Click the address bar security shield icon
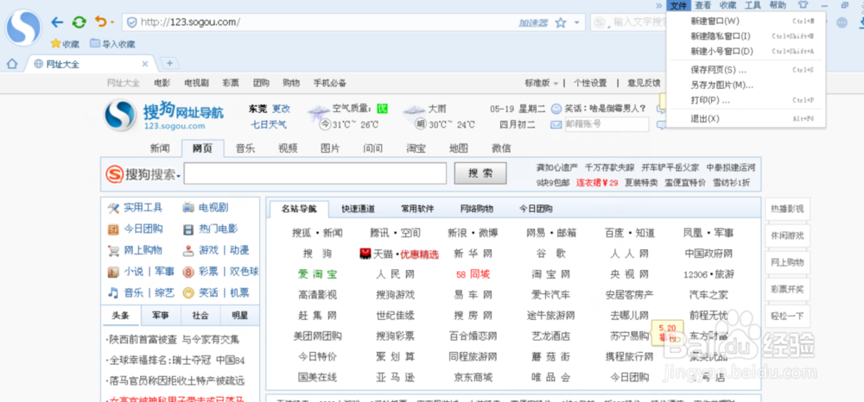This screenshot has width=864, height=402. pyautogui.click(x=131, y=22)
